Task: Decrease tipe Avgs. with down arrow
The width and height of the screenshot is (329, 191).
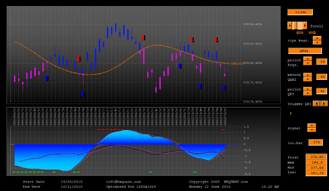Action: [x=317, y=42]
